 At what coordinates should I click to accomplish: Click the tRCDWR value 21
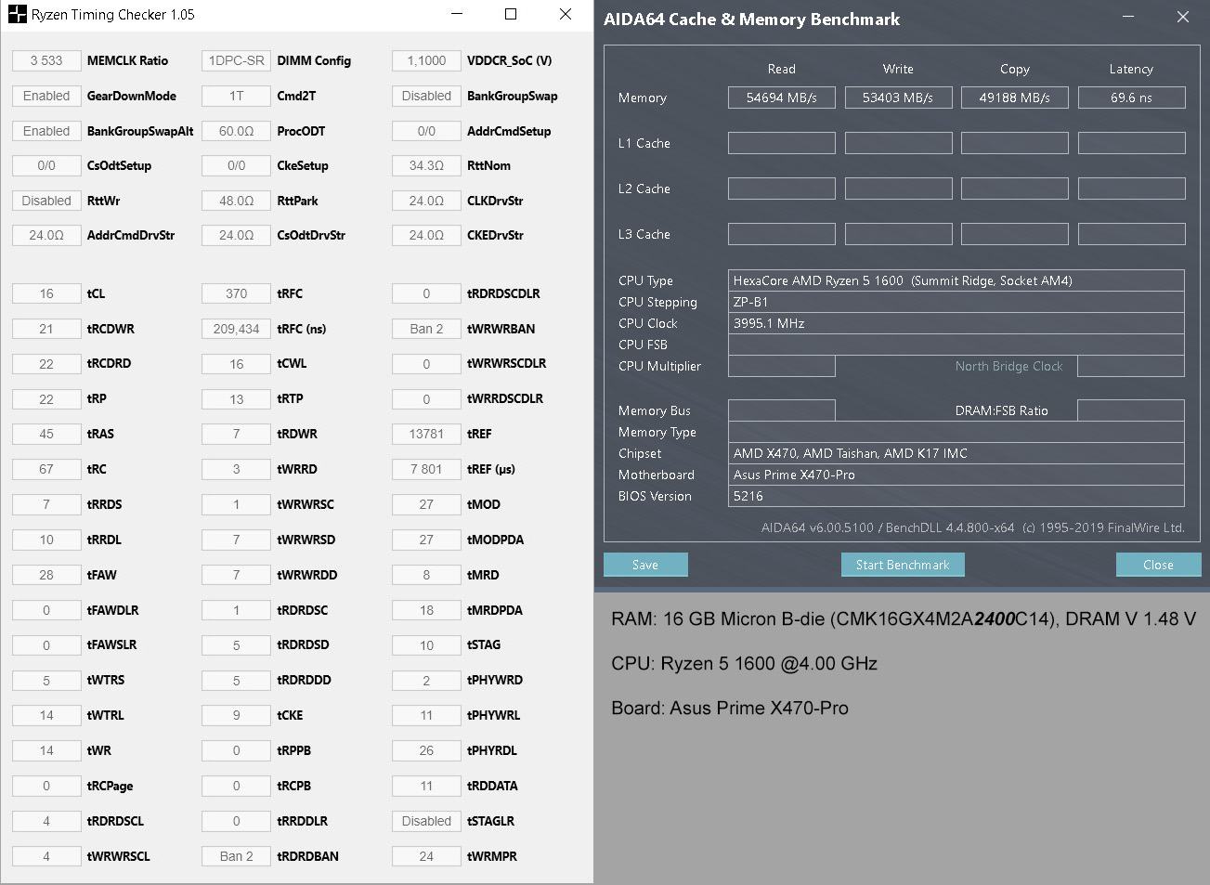coord(46,329)
